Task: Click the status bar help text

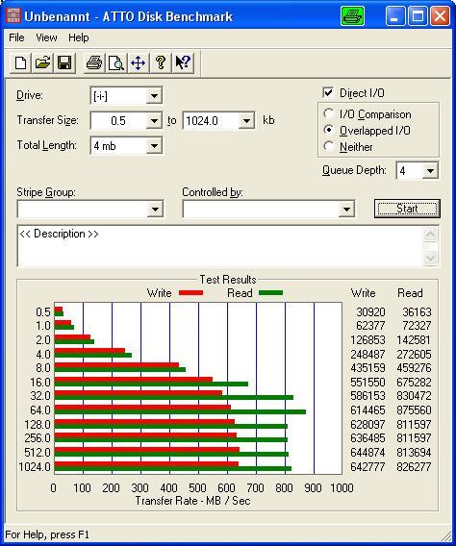Action: pyautogui.click(x=47, y=534)
